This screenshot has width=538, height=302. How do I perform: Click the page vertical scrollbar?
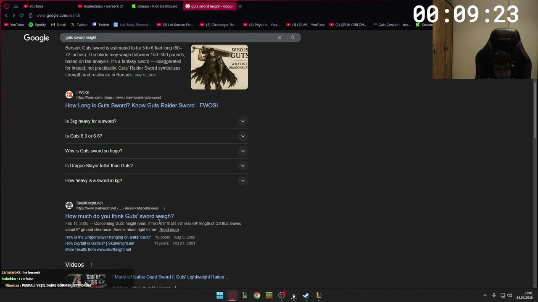[x=535, y=109]
